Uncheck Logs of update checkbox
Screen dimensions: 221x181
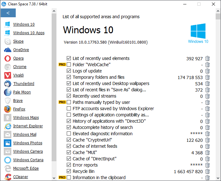(69, 71)
